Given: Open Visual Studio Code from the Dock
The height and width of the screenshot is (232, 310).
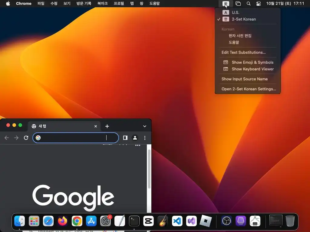Looking at the screenshot, I should click(x=177, y=221).
